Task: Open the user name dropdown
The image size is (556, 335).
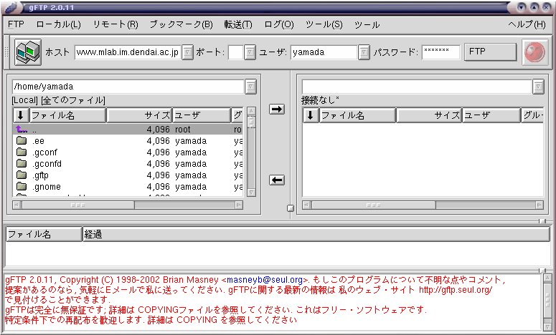Action: tap(364, 52)
